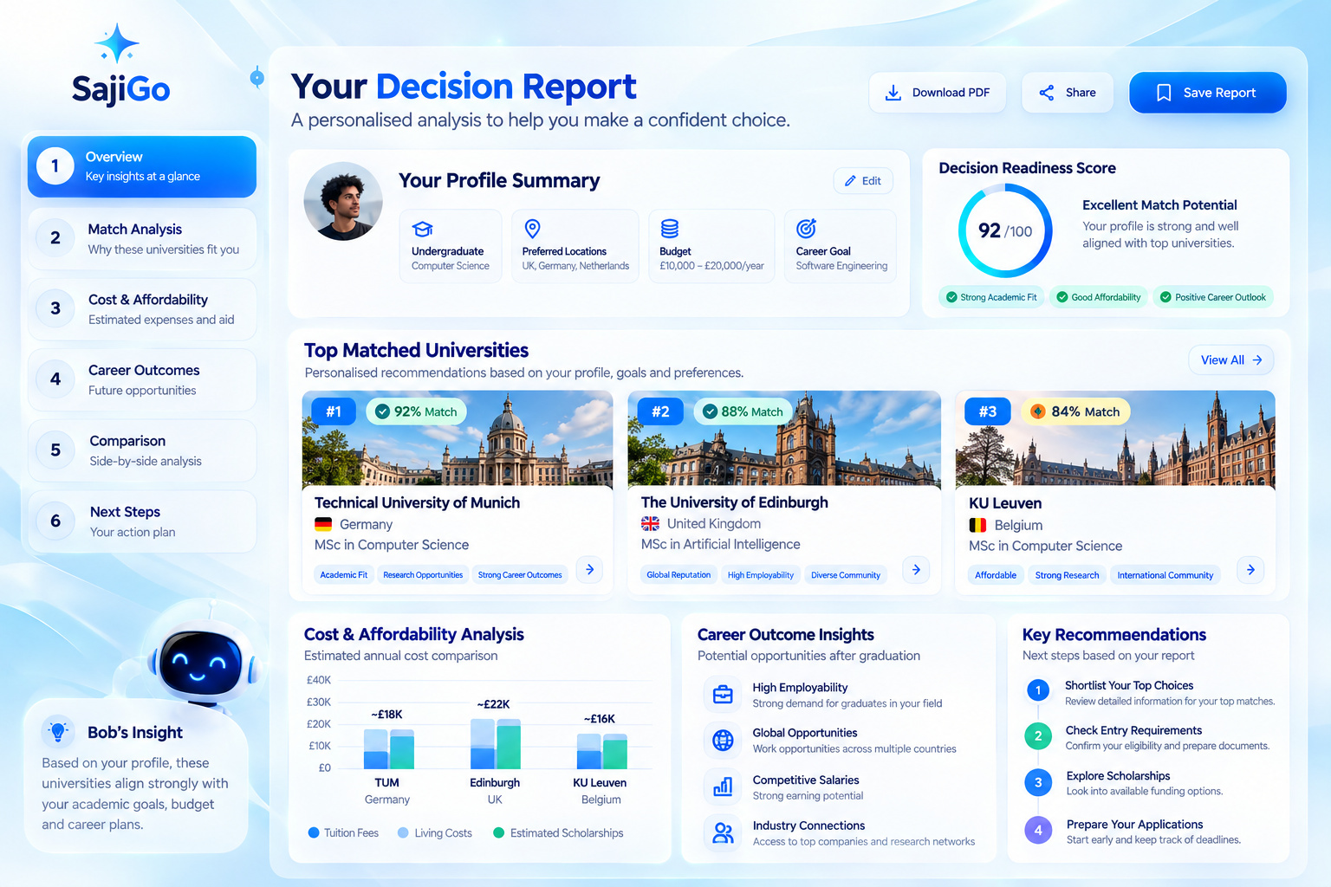Click the Budget coin stack icon

coord(670,229)
